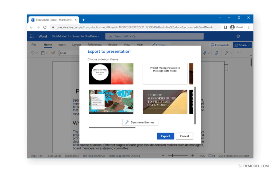Click the browser address bar URL

point(136,27)
